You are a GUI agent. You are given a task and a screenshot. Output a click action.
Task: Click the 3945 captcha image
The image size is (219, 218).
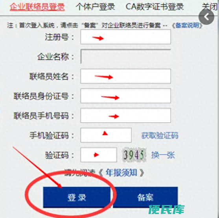(x=134, y=155)
